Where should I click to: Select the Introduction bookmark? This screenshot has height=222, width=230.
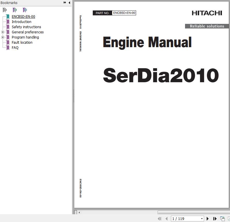click(x=21, y=22)
